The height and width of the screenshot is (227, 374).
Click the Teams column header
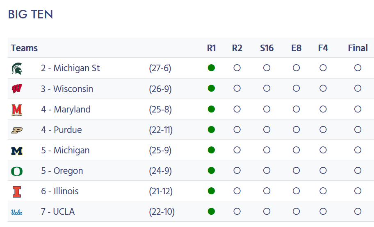pyautogui.click(x=24, y=48)
